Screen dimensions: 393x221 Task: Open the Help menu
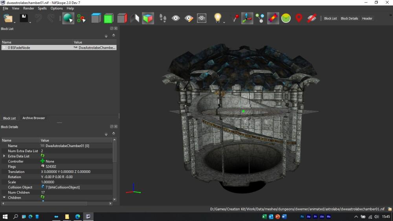70,8
